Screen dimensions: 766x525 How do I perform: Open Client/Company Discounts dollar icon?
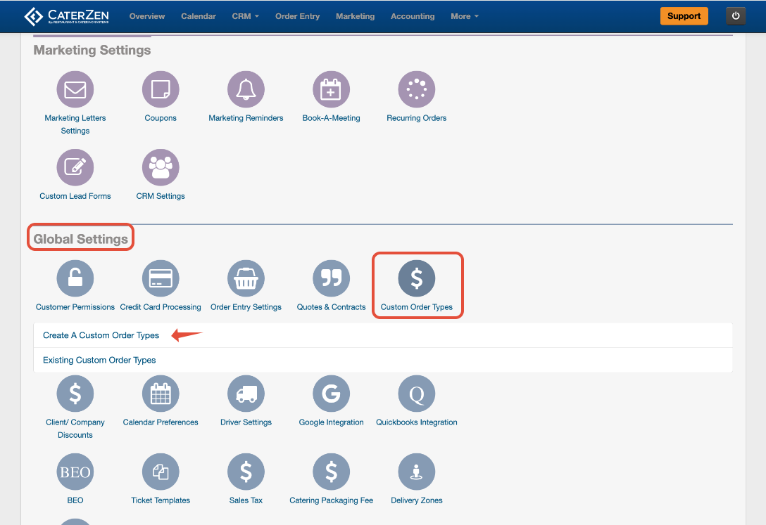(x=75, y=394)
